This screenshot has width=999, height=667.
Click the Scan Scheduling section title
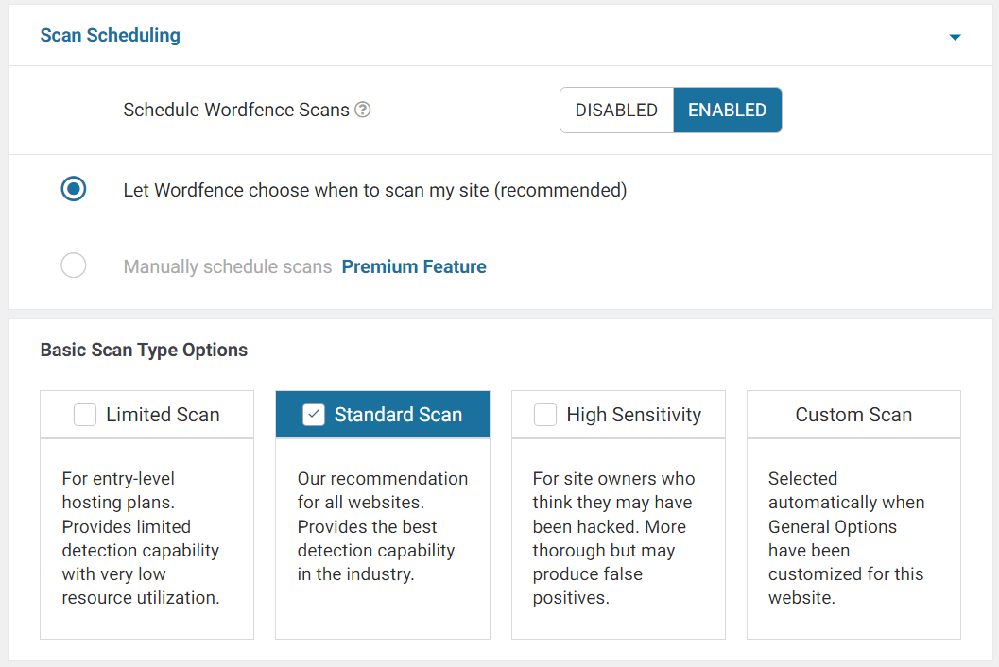point(110,36)
